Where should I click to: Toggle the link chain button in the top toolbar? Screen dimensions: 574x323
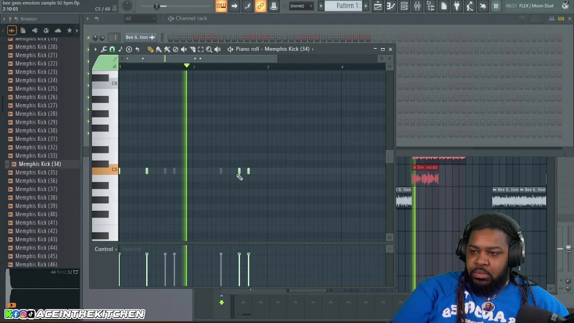261,6
